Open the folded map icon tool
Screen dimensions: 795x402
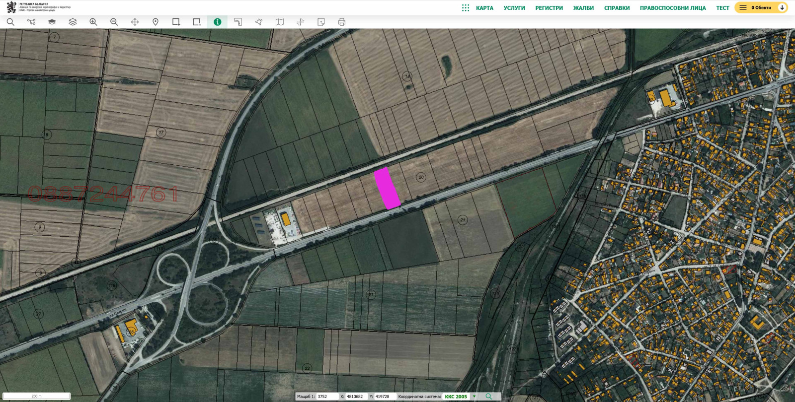coord(280,22)
